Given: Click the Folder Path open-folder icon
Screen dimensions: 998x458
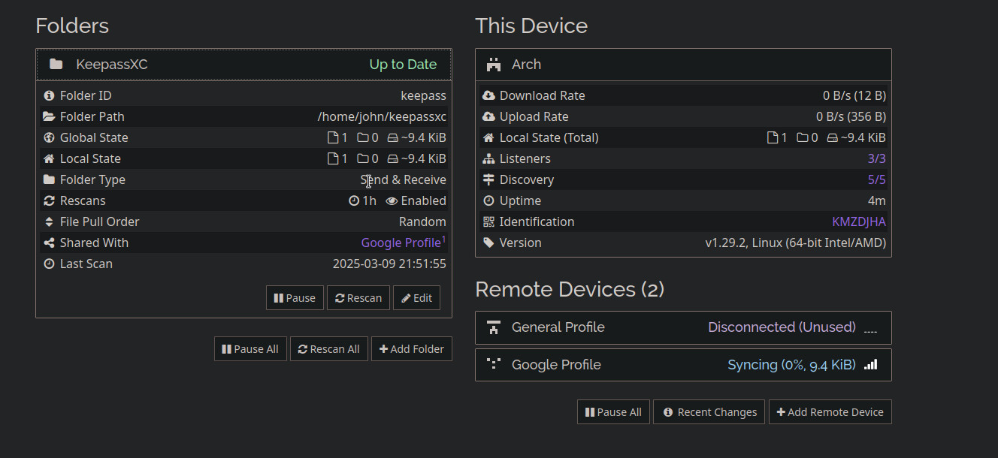Looking at the screenshot, I should 49,117.
